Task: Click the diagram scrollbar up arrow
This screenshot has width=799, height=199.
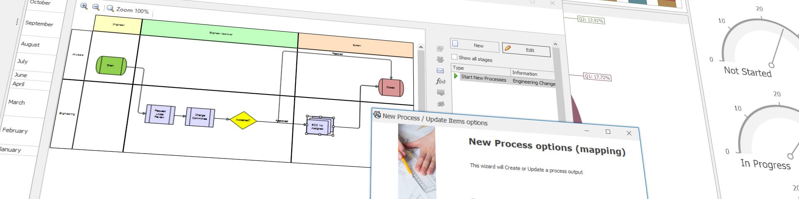Action: [x=421, y=47]
